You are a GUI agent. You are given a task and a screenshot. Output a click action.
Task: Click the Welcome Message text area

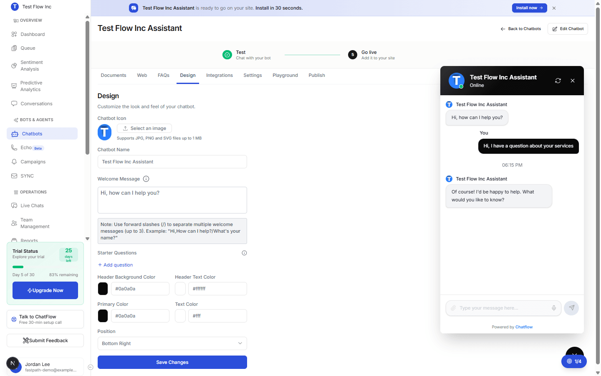[x=172, y=200]
